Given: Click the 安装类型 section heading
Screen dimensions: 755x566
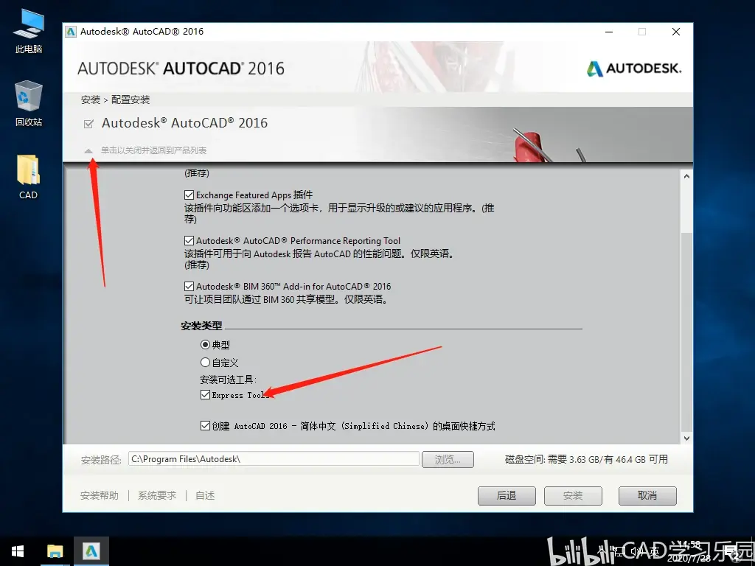Looking at the screenshot, I should [201, 326].
